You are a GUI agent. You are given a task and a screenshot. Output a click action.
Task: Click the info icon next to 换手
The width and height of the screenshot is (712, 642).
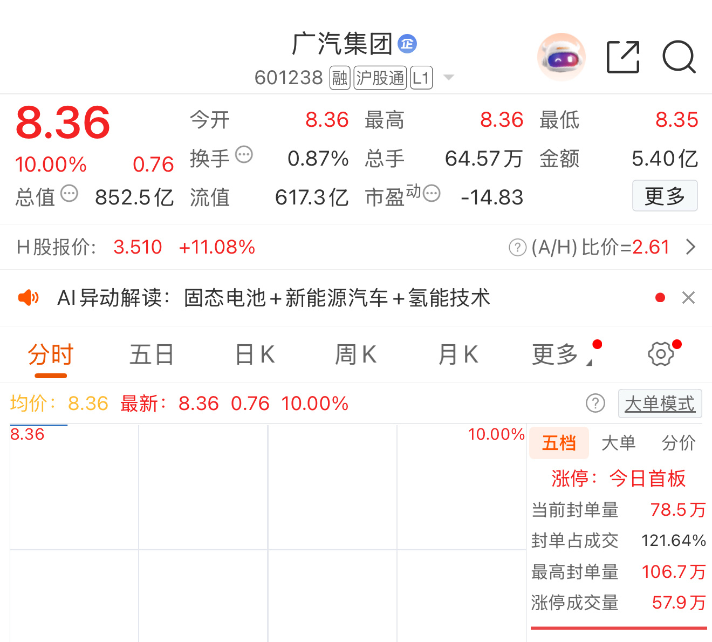(x=245, y=154)
